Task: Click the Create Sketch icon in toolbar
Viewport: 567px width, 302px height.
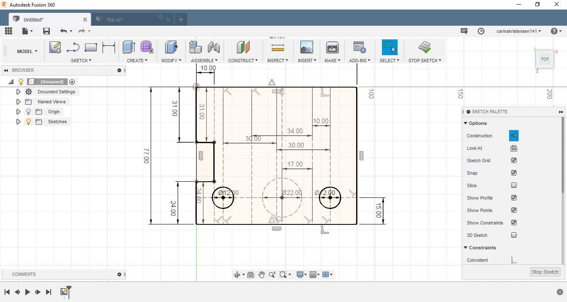Action: [55, 47]
